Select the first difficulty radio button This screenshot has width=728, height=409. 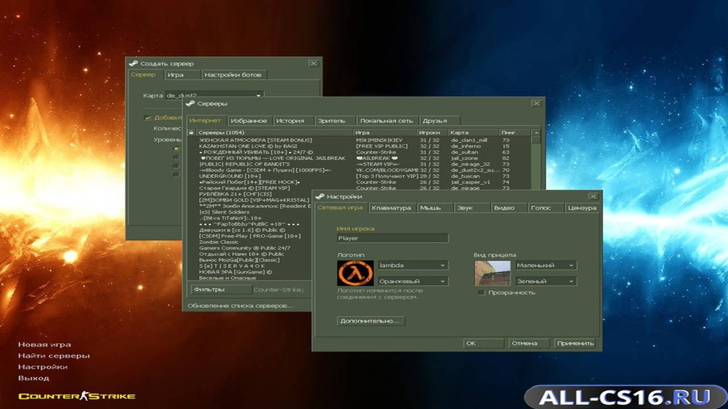pyautogui.click(x=176, y=149)
